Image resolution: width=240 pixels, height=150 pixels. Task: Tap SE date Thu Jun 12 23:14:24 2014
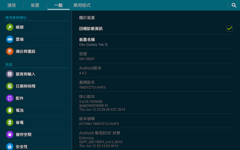click(98, 146)
